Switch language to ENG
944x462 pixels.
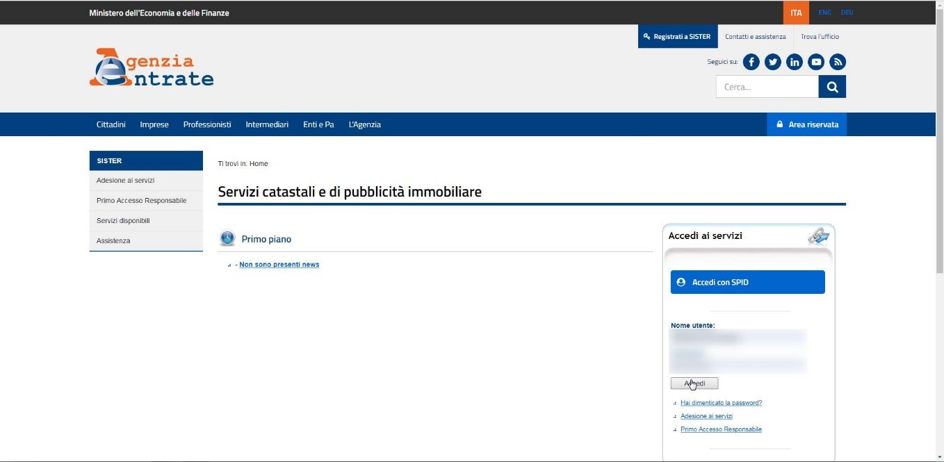824,13
